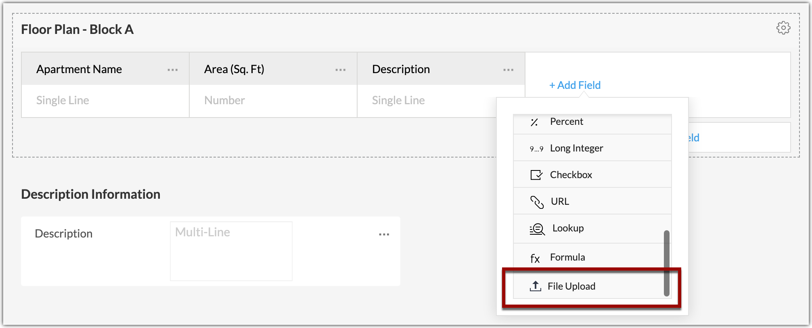
Task: Open the Description field options menu
Action: click(x=384, y=233)
